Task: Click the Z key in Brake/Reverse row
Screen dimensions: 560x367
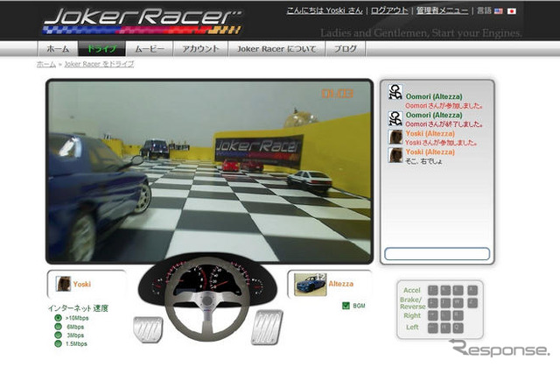Action: click(x=472, y=303)
